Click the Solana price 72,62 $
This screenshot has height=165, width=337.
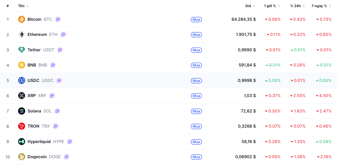pyautogui.click(x=248, y=111)
